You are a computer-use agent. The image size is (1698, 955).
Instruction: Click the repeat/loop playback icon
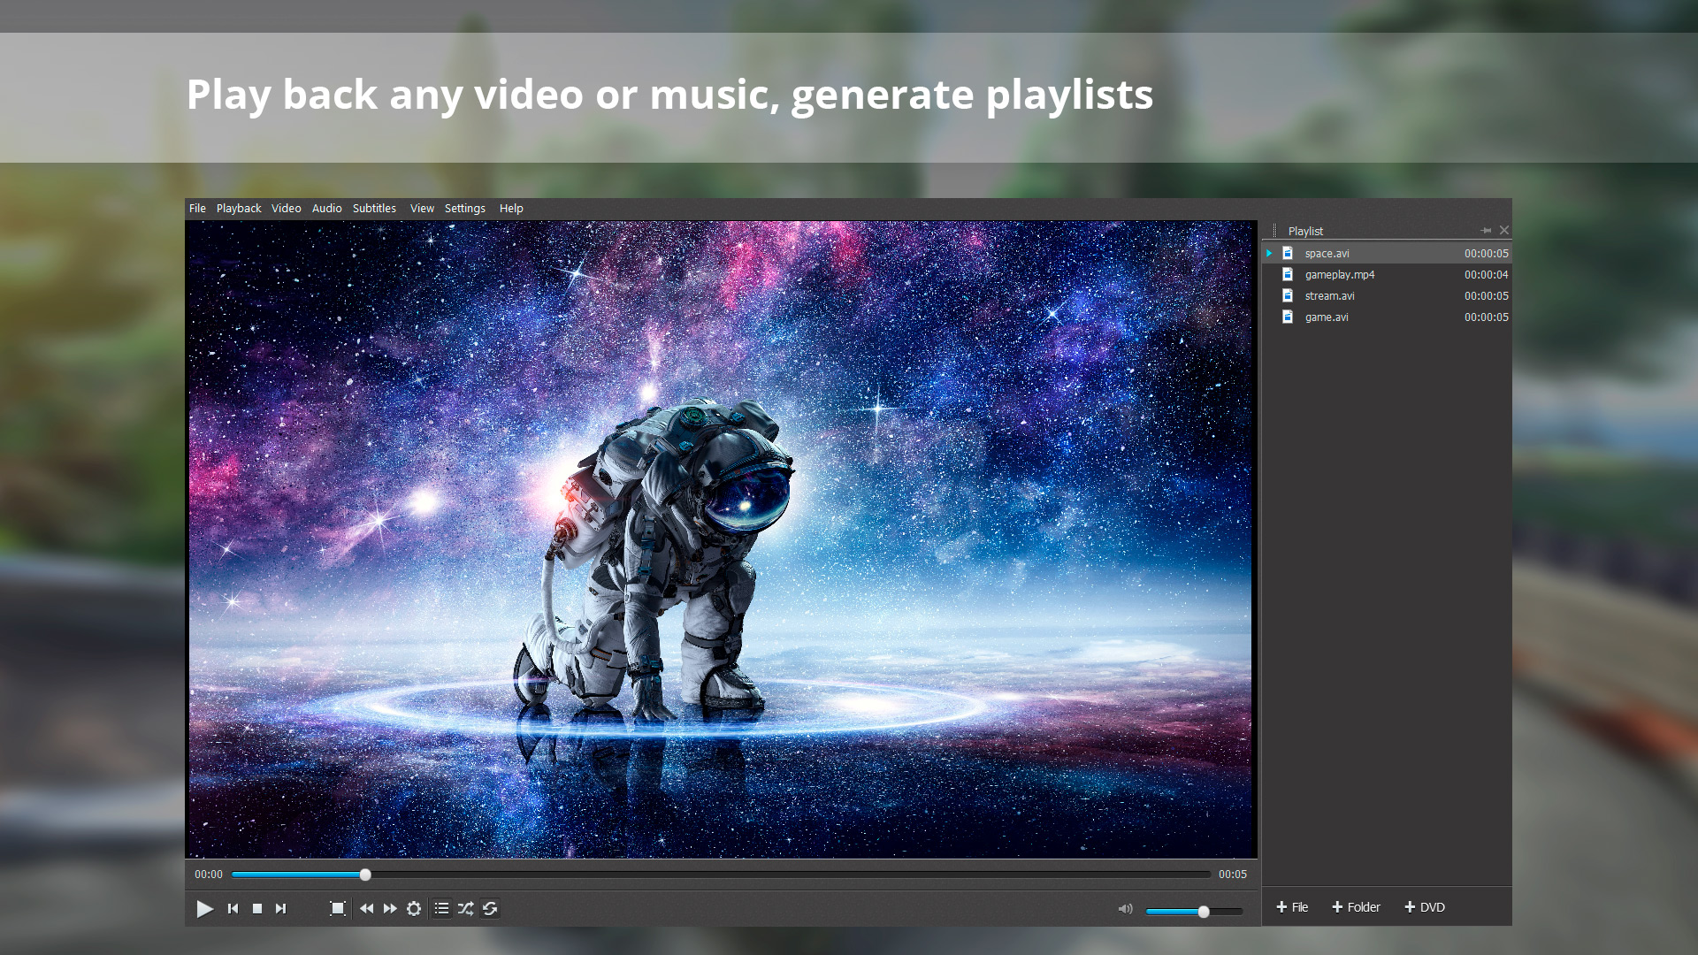[x=490, y=908]
